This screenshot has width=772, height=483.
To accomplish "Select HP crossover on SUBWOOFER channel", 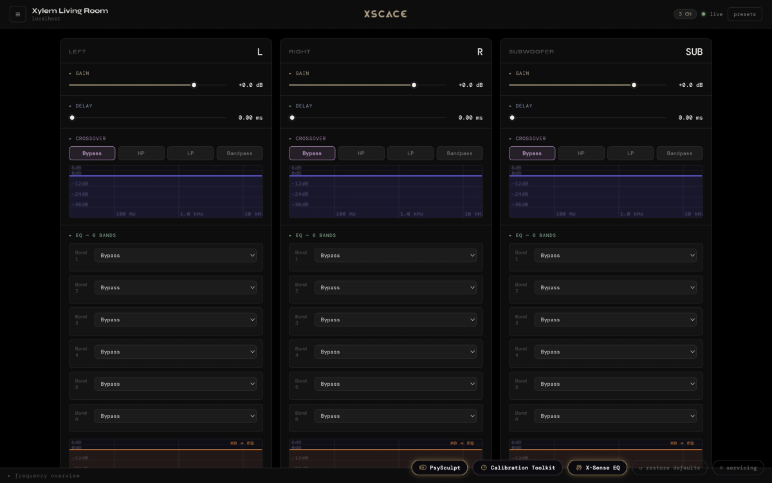I will (x=581, y=153).
